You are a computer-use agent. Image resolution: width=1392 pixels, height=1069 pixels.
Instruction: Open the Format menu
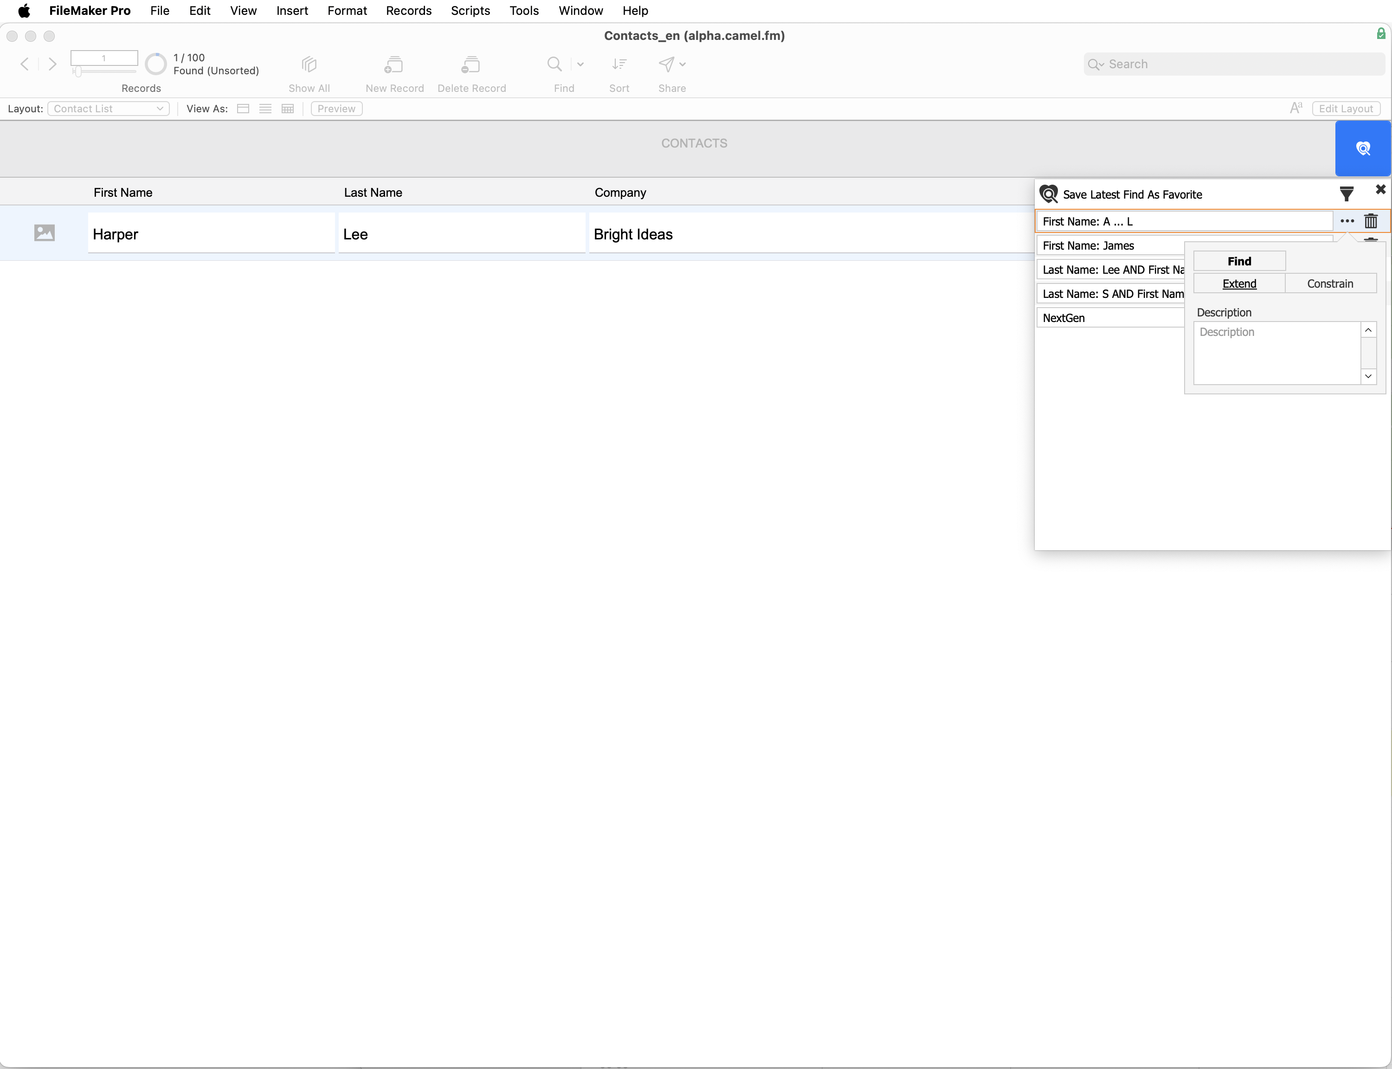click(348, 11)
